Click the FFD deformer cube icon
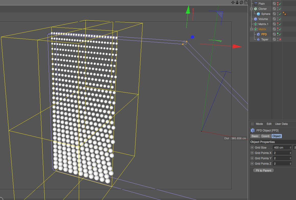The image size is (296, 200). point(258,34)
